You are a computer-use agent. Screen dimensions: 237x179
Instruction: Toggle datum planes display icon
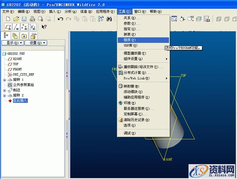pos(8,27)
